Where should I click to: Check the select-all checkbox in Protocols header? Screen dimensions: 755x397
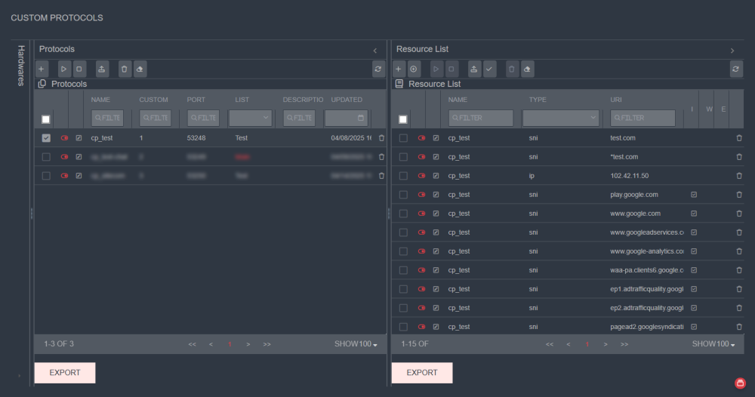pyautogui.click(x=46, y=119)
